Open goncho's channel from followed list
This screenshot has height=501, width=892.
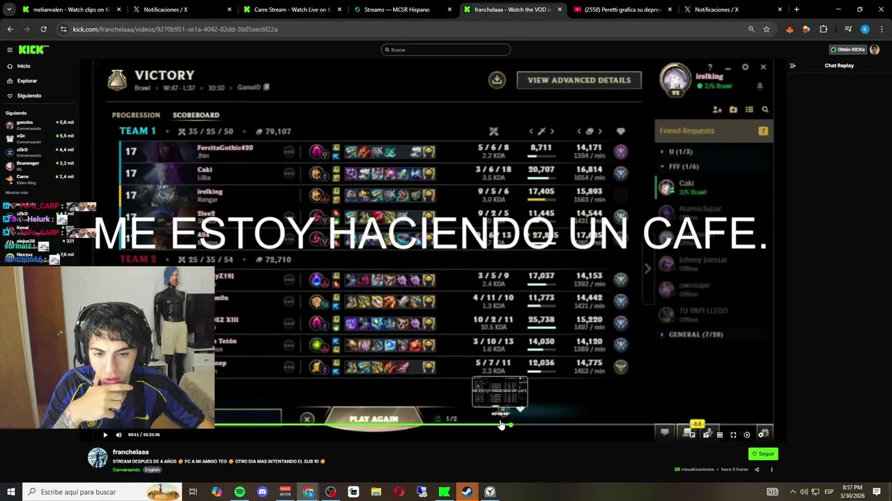pos(40,125)
